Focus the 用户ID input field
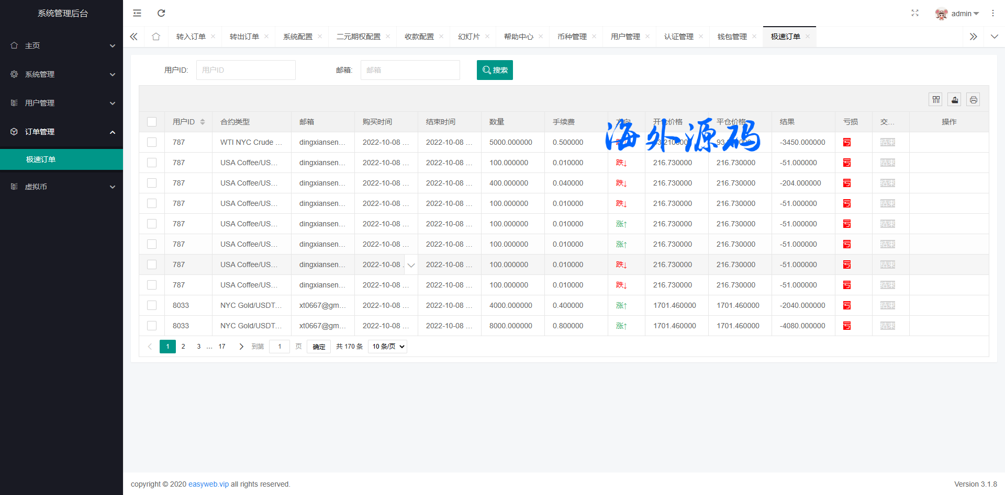The width and height of the screenshot is (1005, 495). [245, 70]
